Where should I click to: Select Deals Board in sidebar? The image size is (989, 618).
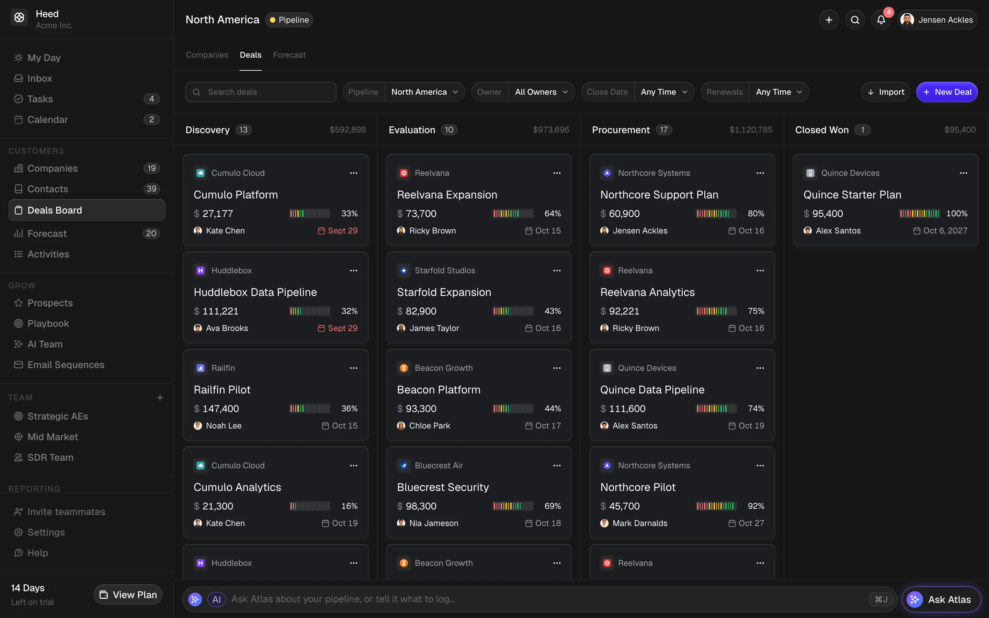(x=87, y=210)
